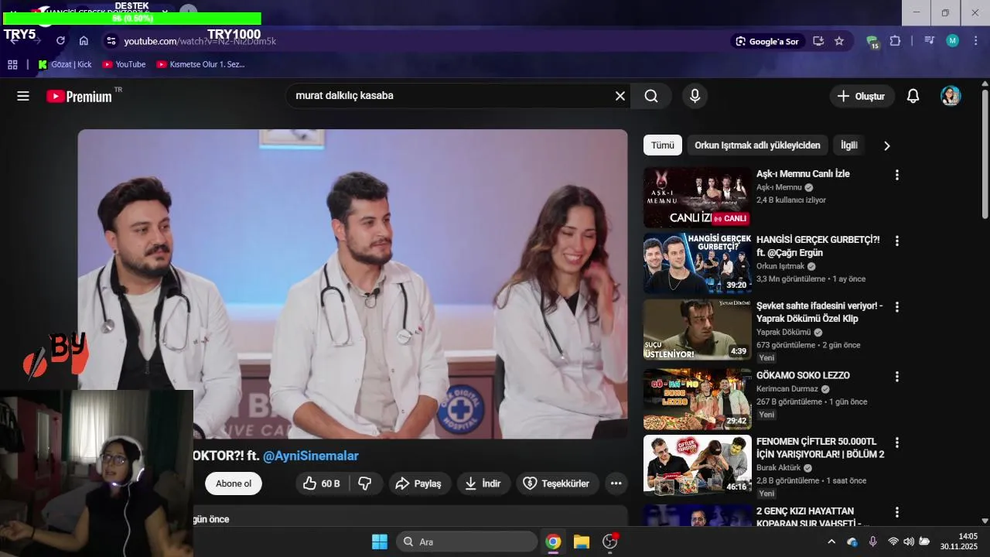The image size is (990, 557).
Task: Open options for 2 GENÇ KIZI video
Action: [x=897, y=512]
